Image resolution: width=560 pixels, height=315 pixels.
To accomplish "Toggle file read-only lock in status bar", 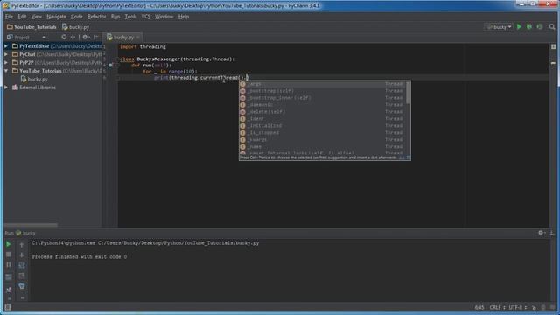I will (x=534, y=307).
